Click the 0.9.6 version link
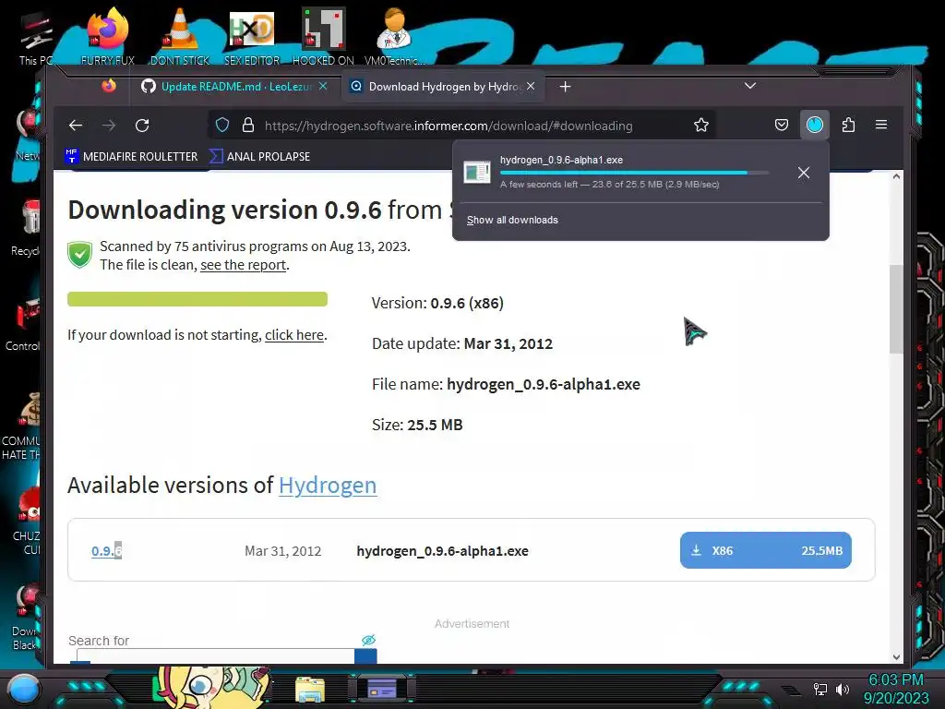This screenshot has width=945, height=709. 107,551
